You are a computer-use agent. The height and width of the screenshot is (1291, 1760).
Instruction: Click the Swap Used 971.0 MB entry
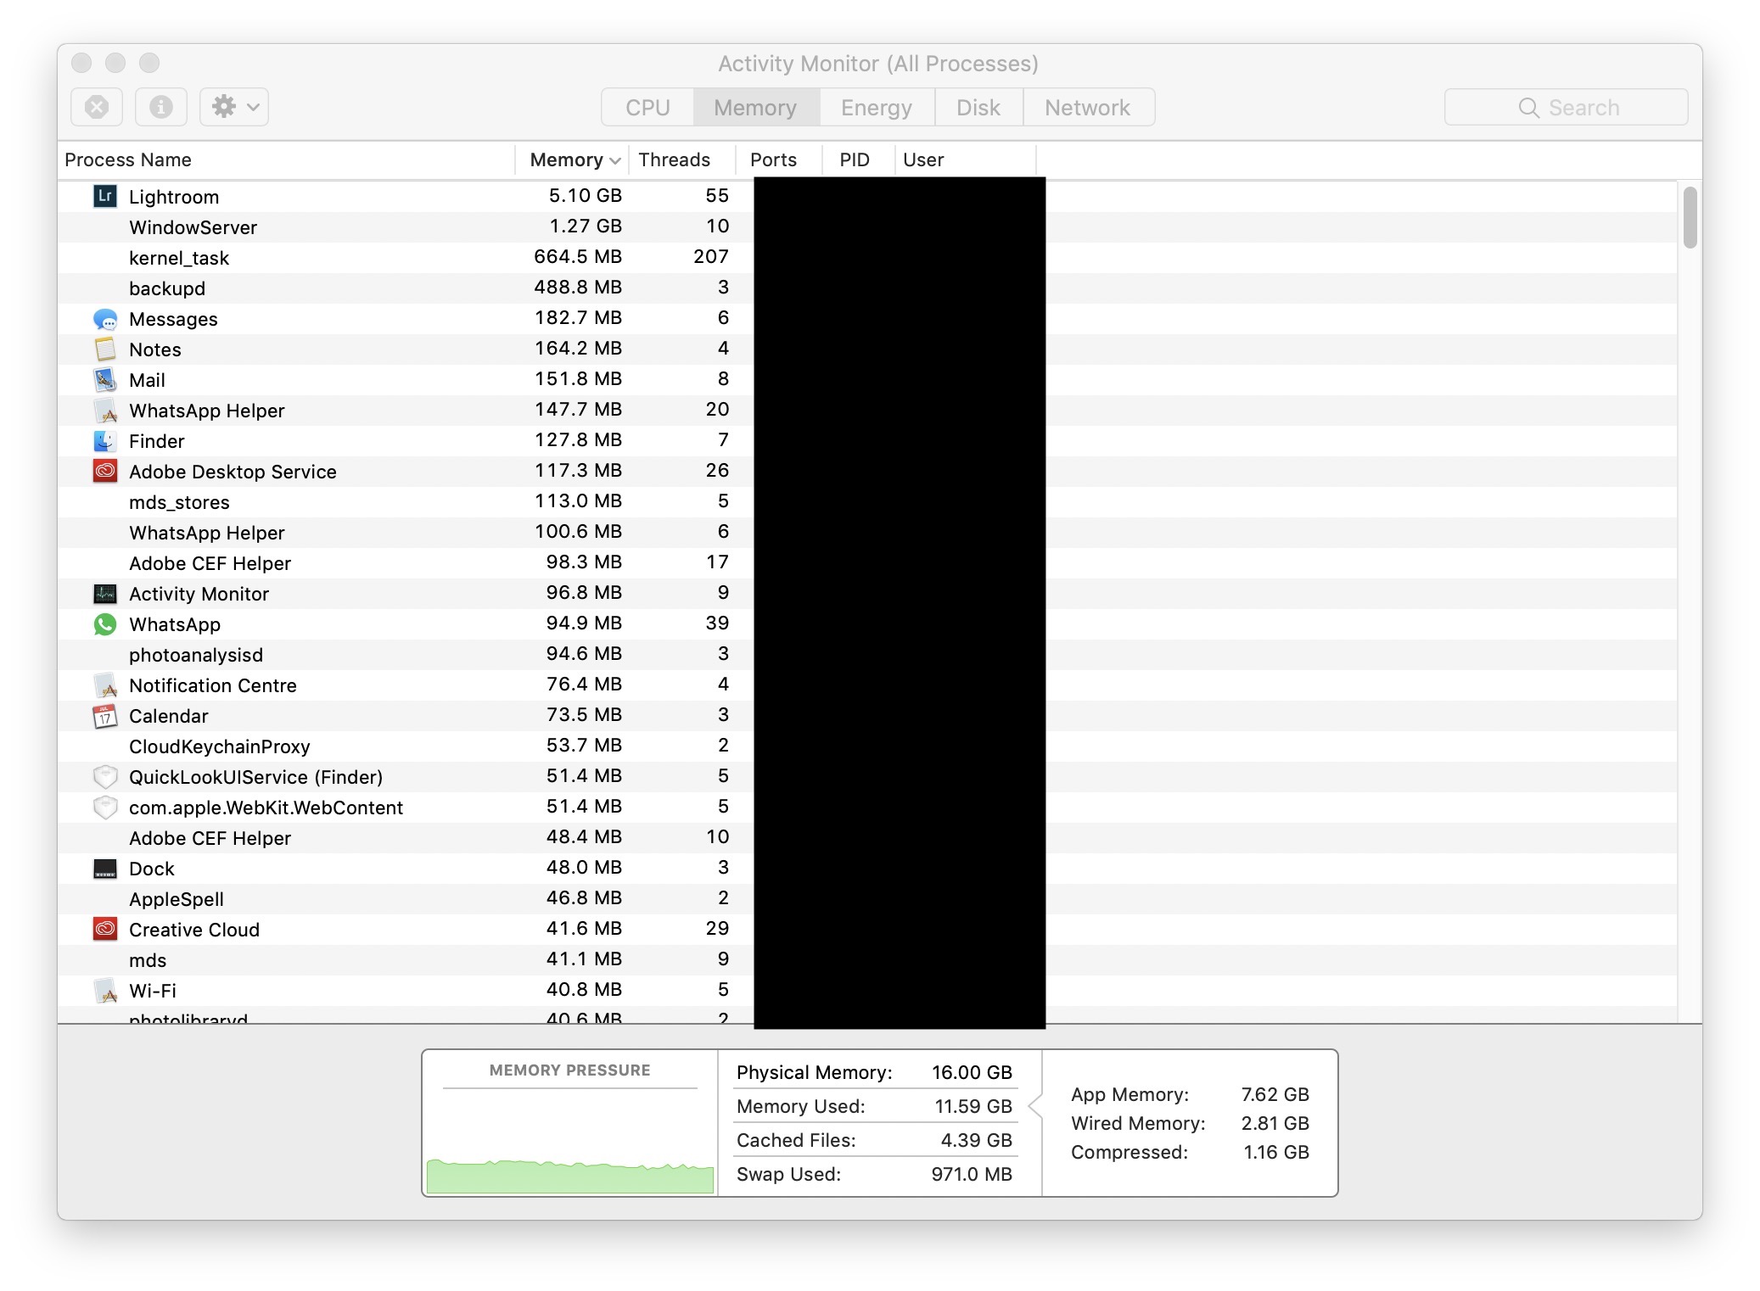874,1174
